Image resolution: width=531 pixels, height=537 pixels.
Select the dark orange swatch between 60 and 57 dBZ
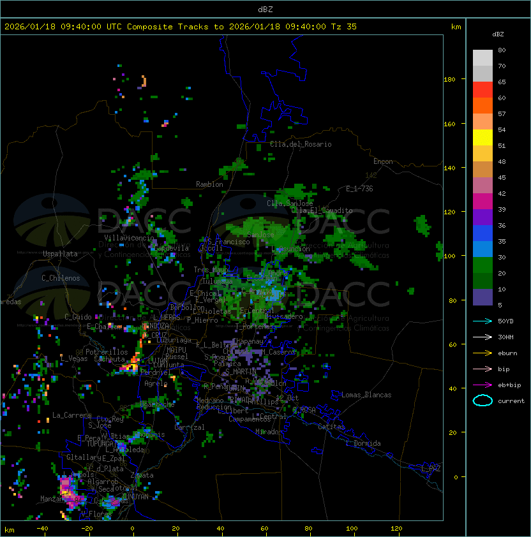click(482, 106)
